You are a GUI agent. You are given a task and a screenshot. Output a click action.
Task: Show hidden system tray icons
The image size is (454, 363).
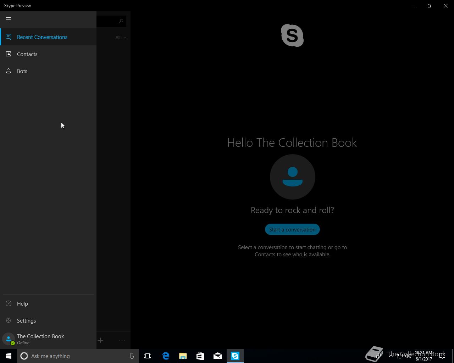coord(391,356)
